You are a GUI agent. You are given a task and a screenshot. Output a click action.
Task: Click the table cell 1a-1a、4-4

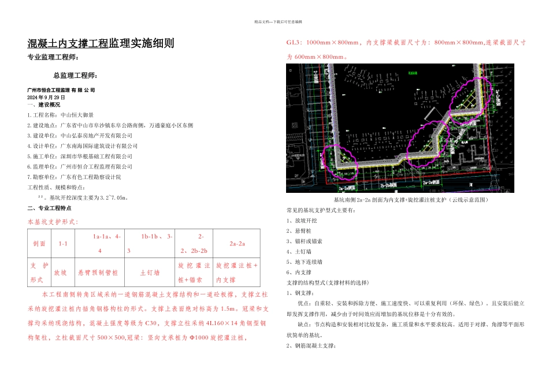coord(100,244)
